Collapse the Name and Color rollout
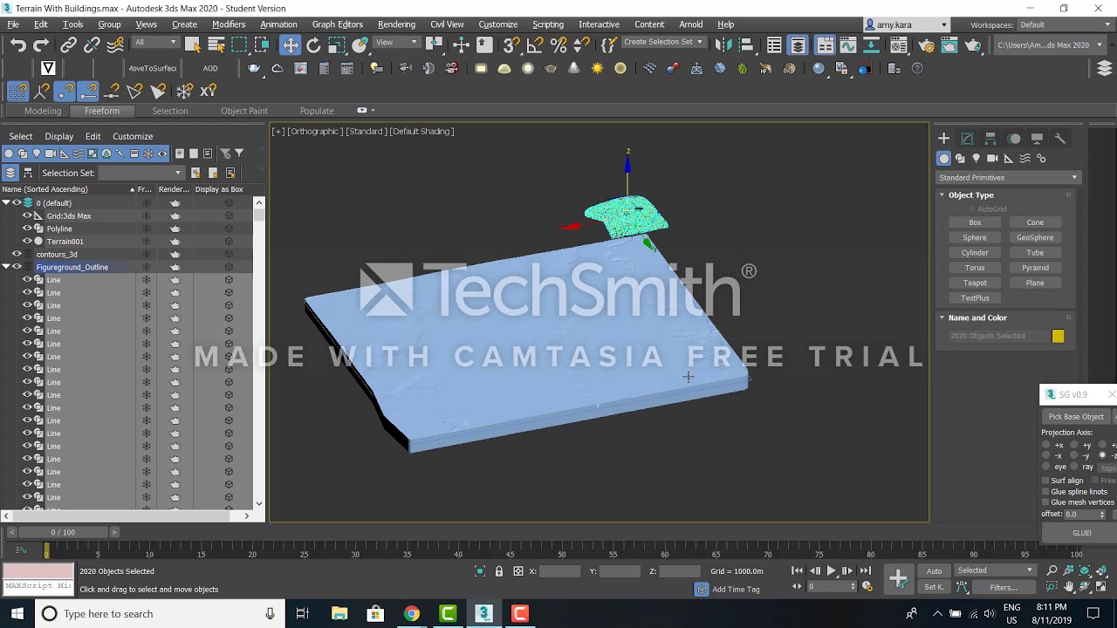1117x628 pixels. 942,318
